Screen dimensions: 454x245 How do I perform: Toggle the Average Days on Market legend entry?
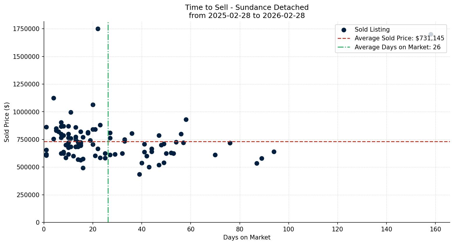point(395,47)
